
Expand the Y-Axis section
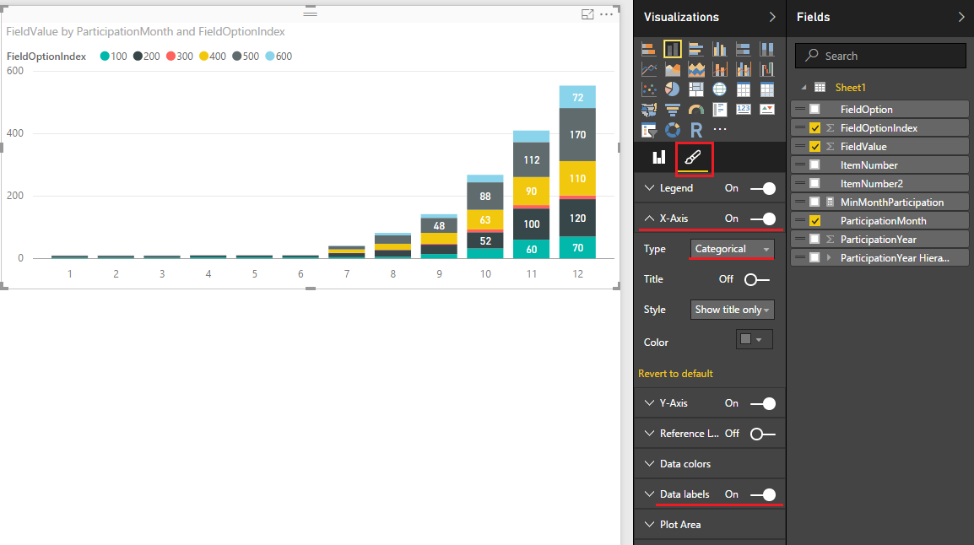coord(650,403)
